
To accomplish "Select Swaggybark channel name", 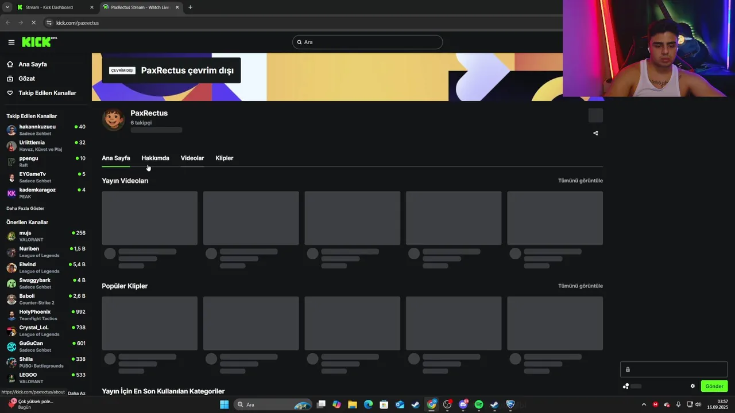I will [x=35, y=280].
